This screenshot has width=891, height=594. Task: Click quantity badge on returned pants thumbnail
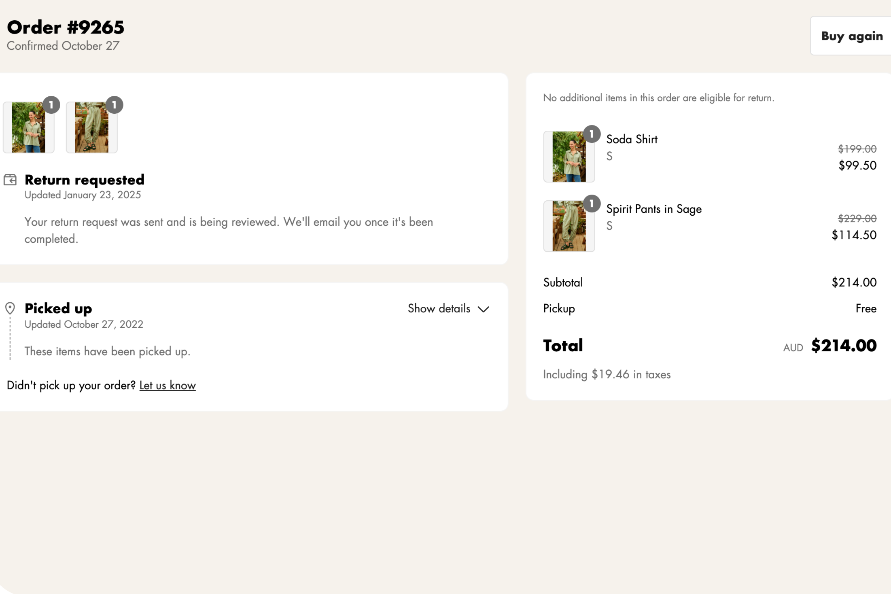[115, 105]
